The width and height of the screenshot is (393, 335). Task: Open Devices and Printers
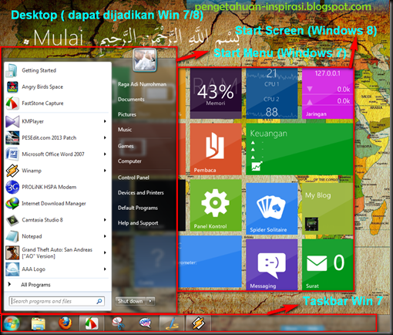(x=141, y=193)
